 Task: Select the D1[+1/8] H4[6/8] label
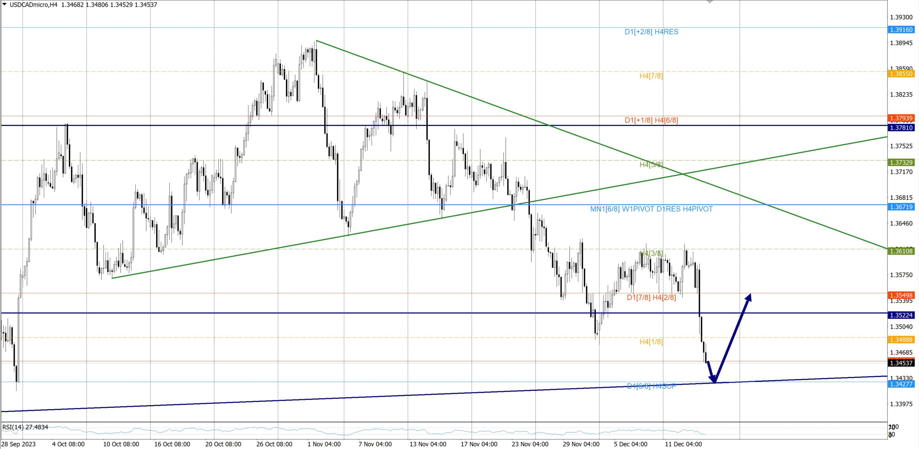click(x=651, y=120)
